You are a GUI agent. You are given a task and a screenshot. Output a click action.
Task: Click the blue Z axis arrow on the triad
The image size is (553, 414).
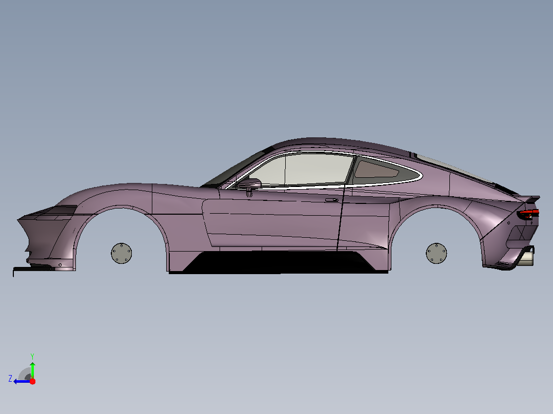(22, 382)
